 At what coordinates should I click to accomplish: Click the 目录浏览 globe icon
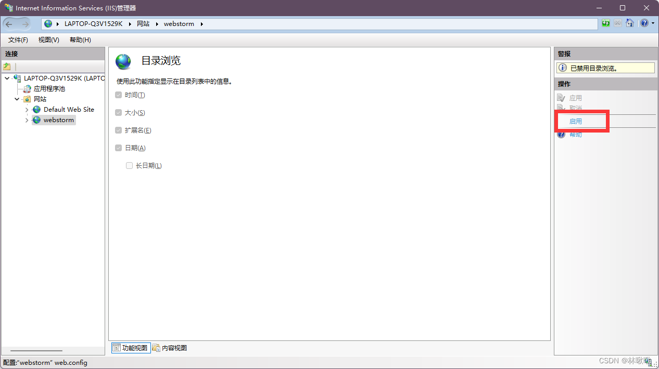[x=123, y=61]
